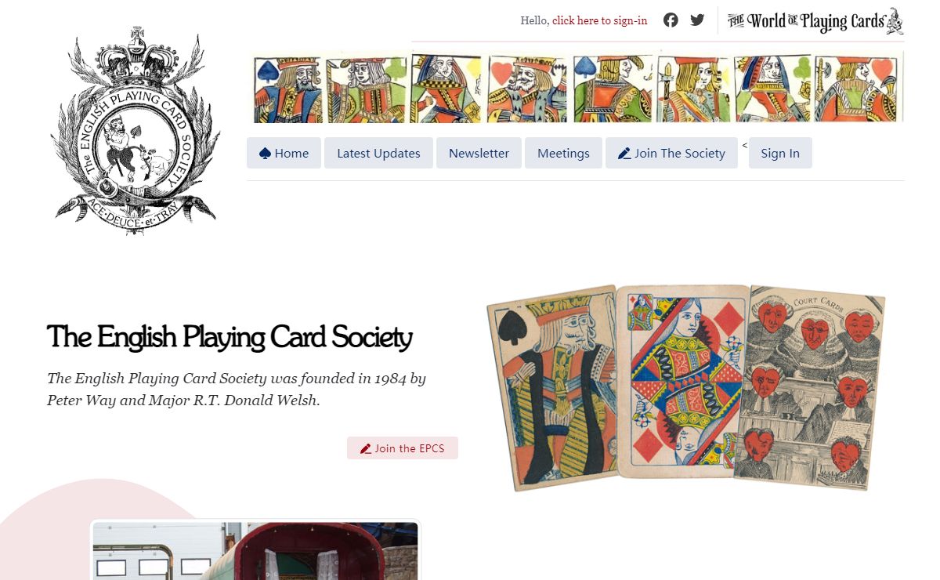Open the Twitter icon link
Viewport: 940px width, 580px height.
(697, 20)
